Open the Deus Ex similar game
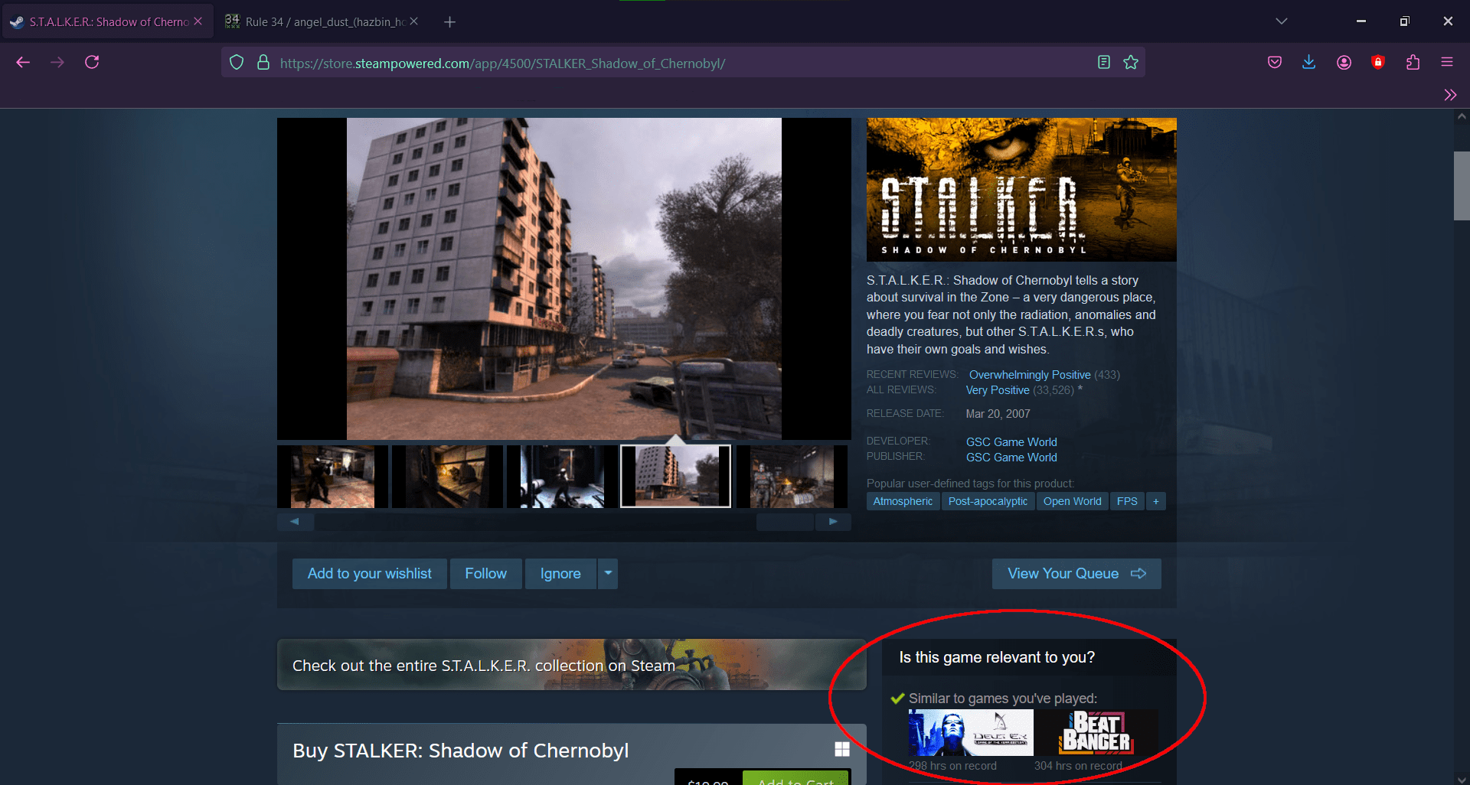Screen dimensions: 1470x785 [971, 732]
